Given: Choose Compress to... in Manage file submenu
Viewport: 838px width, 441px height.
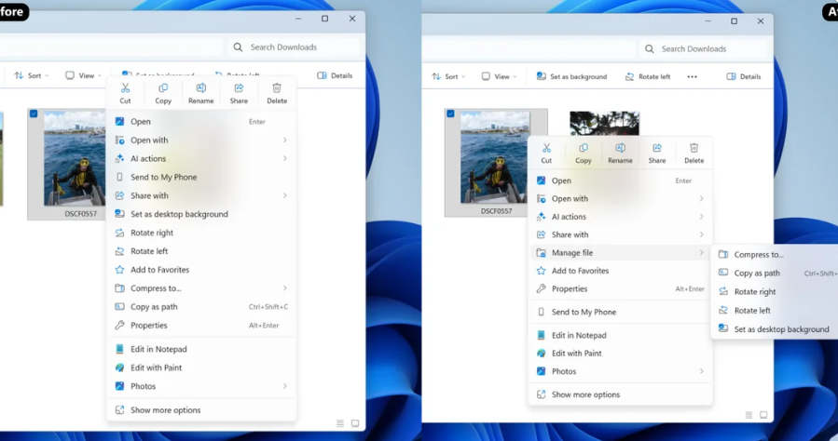Looking at the screenshot, I should point(776,255).
